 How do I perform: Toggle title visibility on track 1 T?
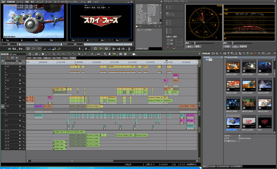pyautogui.click(x=20, y=115)
